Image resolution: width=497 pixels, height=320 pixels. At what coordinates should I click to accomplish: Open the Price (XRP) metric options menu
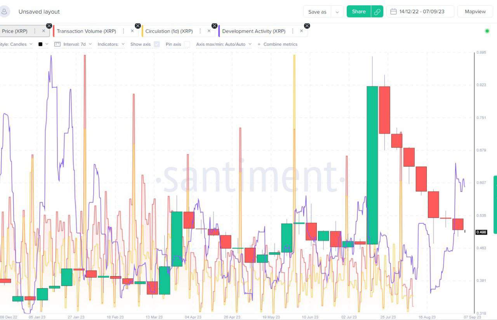click(x=35, y=31)
